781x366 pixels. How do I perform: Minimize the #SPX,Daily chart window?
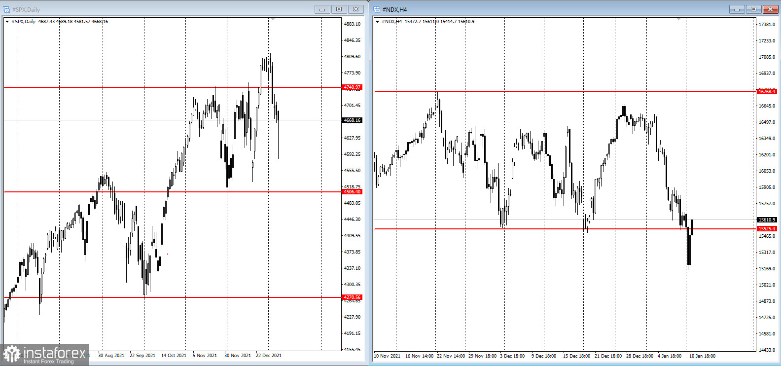click(x=322, y=9)
